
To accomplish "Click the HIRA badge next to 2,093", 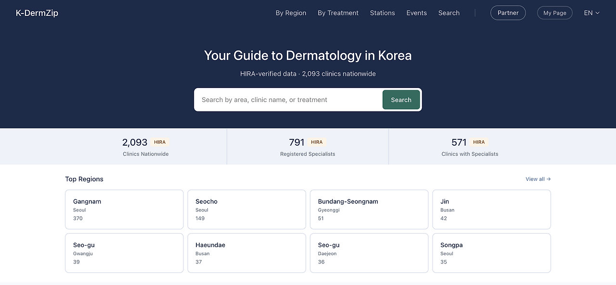I will pos(160,142).
